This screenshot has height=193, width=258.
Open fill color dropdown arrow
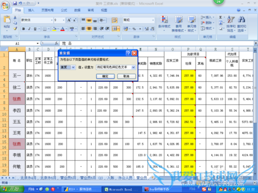58,29
